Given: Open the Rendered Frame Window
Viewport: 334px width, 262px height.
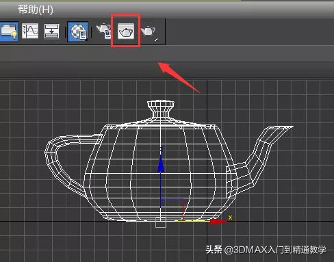Looking at the screenshot, I should [x=126, y=31].
